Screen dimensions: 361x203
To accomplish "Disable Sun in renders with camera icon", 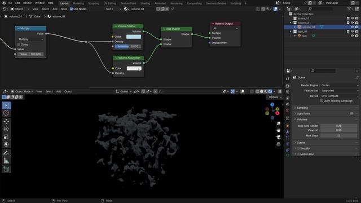I will 356,36.
